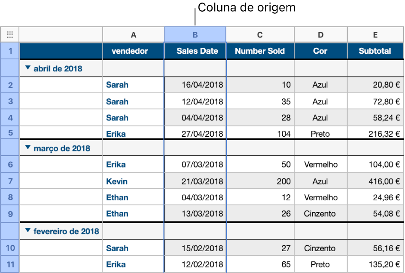Select column header B
Viewport: 405px width, 273px height.
[195, 34]
